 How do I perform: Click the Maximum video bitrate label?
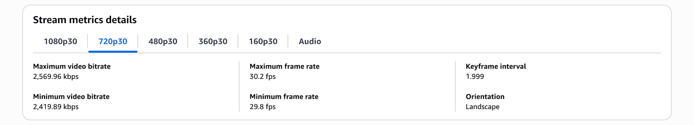tap(72, 66)
